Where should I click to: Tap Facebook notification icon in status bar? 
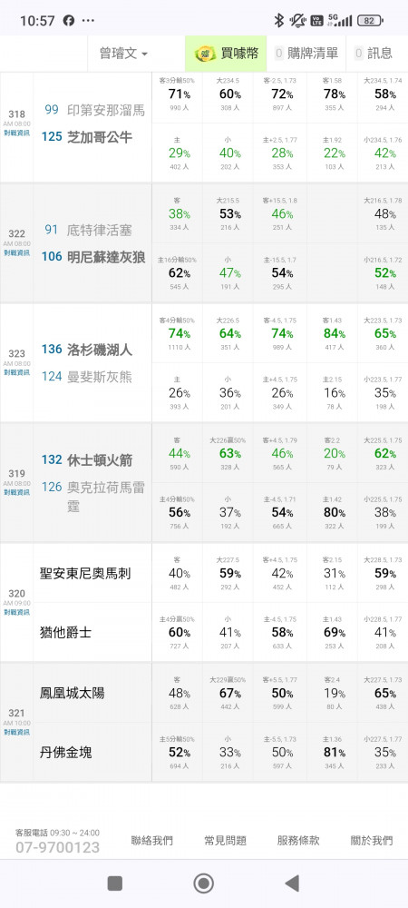(68, 21)
